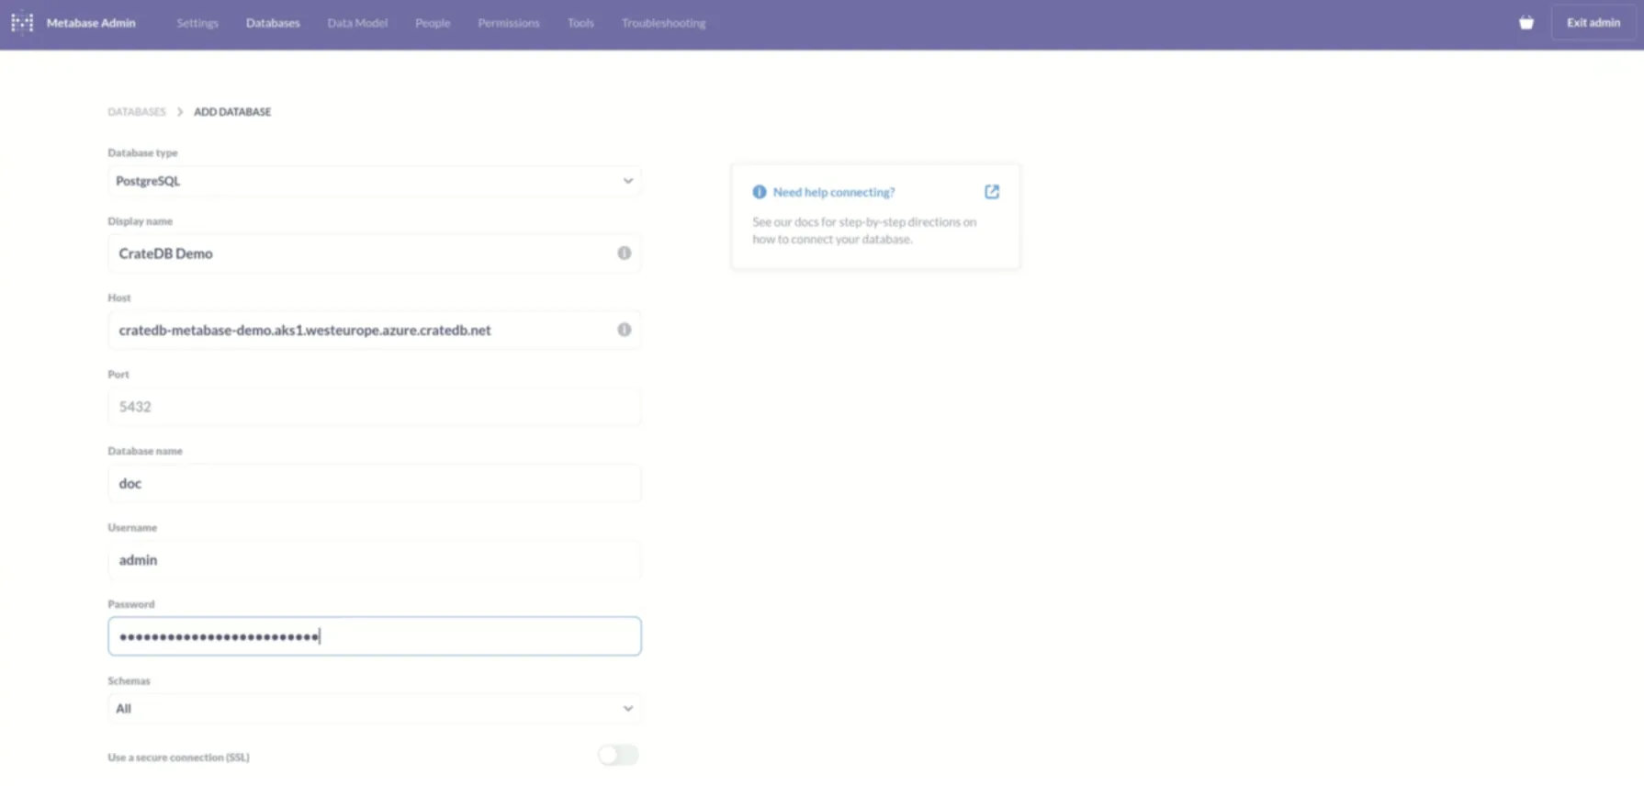Click the Exit admin button
This screenshot has width=1644, height=786.
[1593, 23]
